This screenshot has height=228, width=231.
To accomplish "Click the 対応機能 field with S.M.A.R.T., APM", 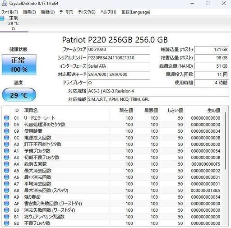I will (x=158, y=99).
